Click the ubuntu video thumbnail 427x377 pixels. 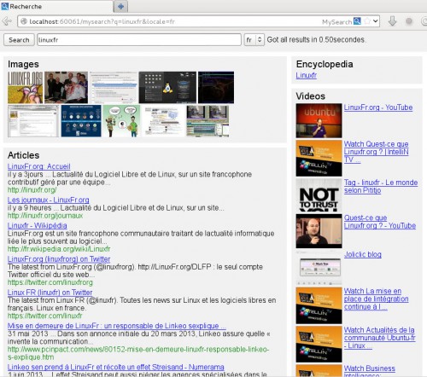point(319,120)
